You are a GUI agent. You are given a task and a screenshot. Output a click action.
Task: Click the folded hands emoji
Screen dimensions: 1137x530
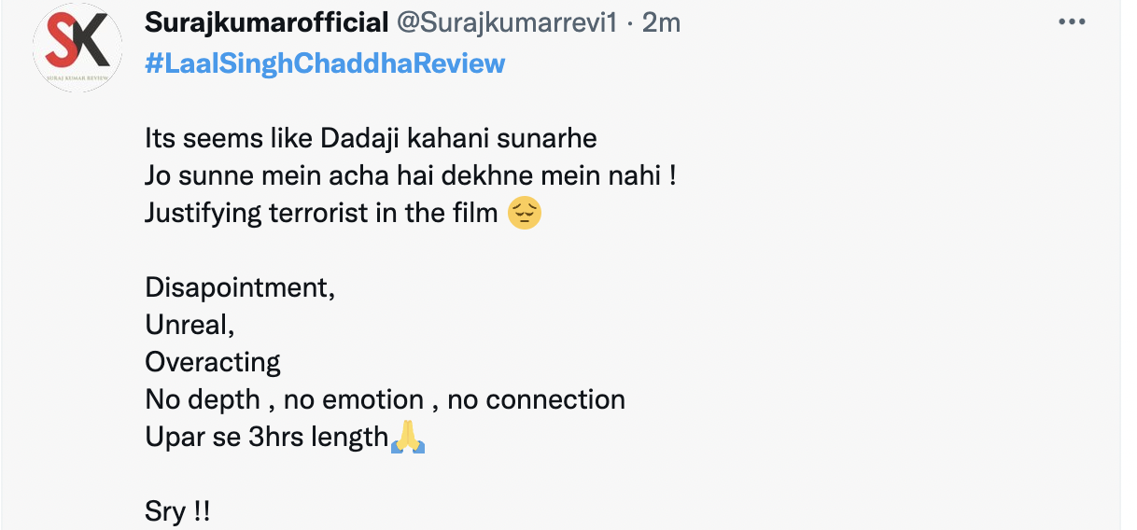click(x=407, y=437)
